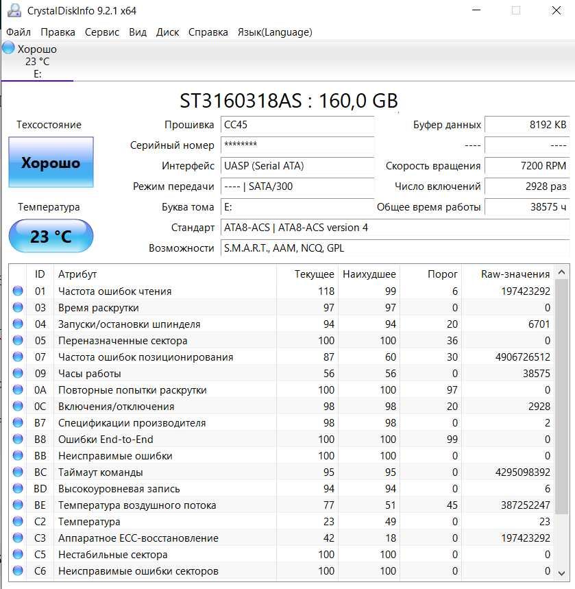Image resolution: width=575 pixels, height=589 pixels.
Task: Select the drive E: status tab
Action: (x=37, y=61)
